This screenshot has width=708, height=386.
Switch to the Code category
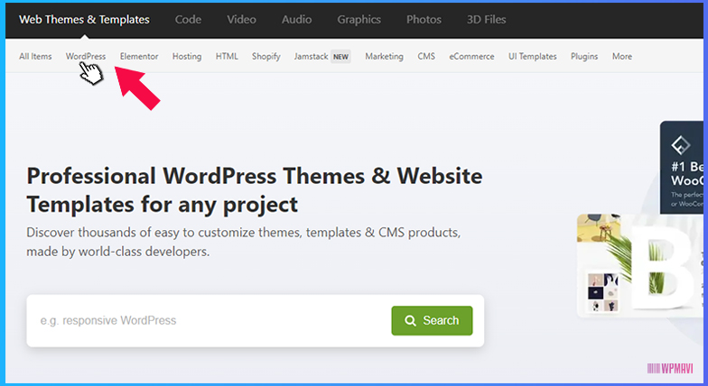(x=188, y=20)
